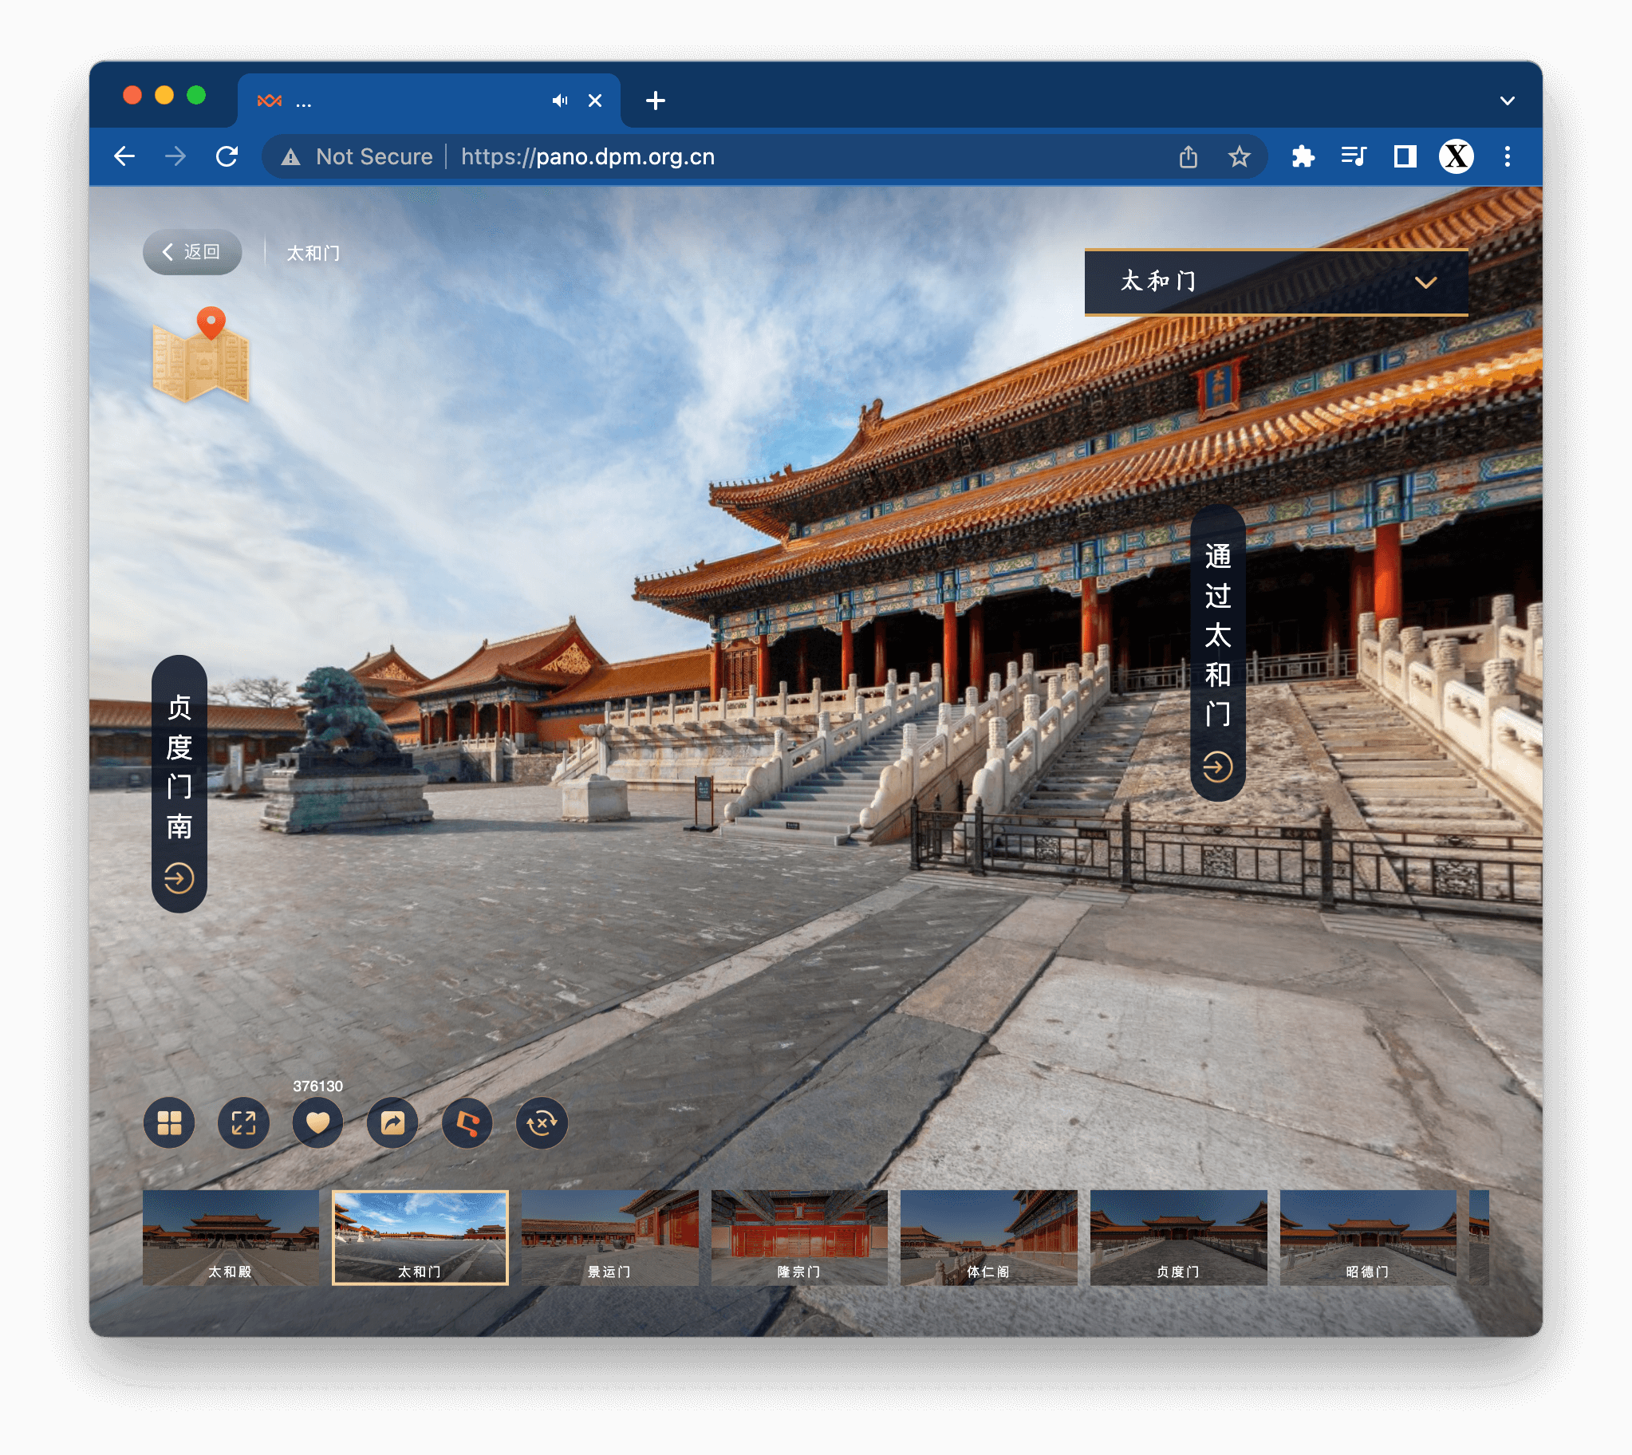Click the 376130 like count

(318, 1086)
